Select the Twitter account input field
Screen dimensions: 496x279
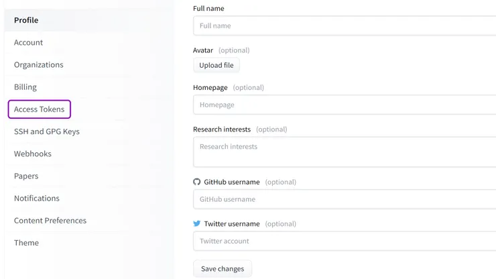click(x=345, y=241)
